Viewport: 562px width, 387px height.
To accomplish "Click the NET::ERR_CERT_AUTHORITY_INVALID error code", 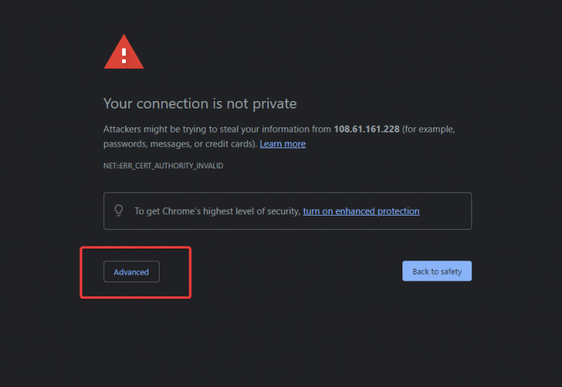I will [163, 165].
